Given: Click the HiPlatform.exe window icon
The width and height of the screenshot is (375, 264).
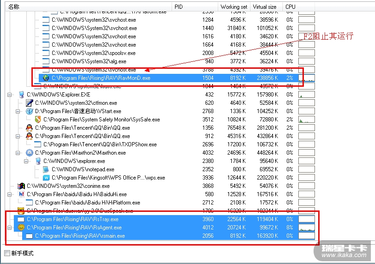Looking at the screenshot, I should point(29,203).
